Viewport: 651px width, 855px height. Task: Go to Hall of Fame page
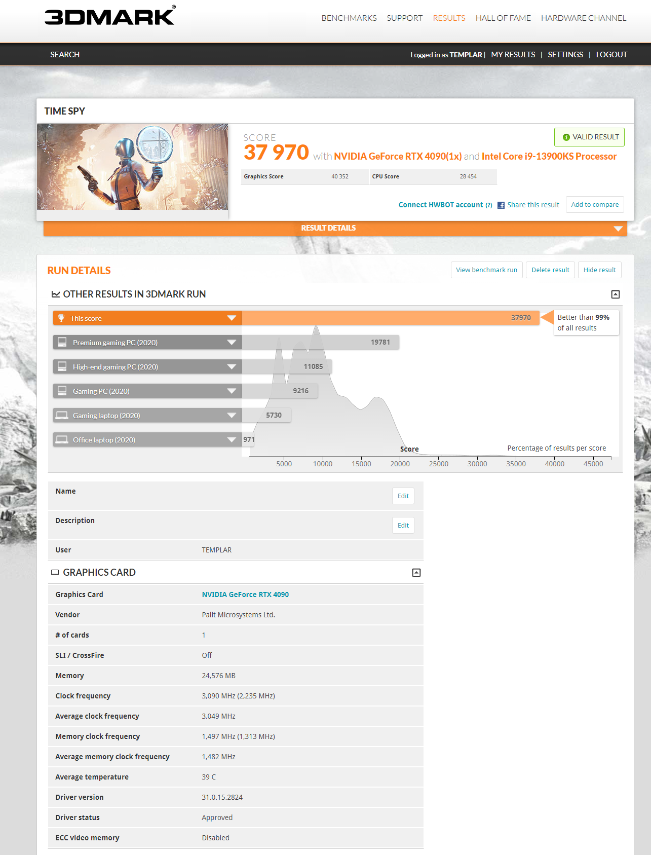503,18
